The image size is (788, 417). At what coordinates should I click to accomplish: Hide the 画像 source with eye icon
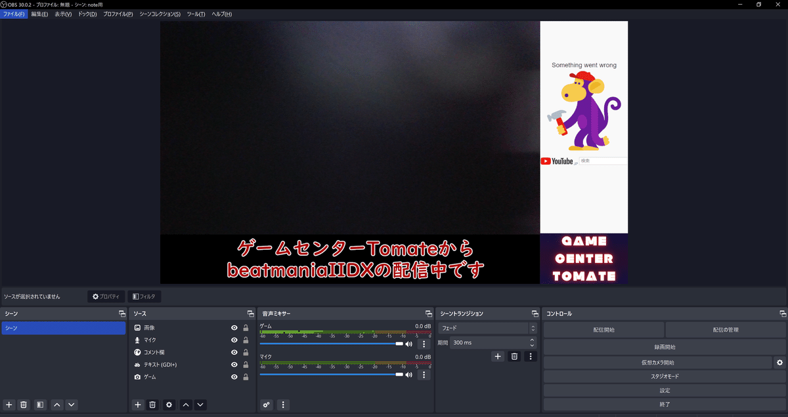[x=234, y=328]
